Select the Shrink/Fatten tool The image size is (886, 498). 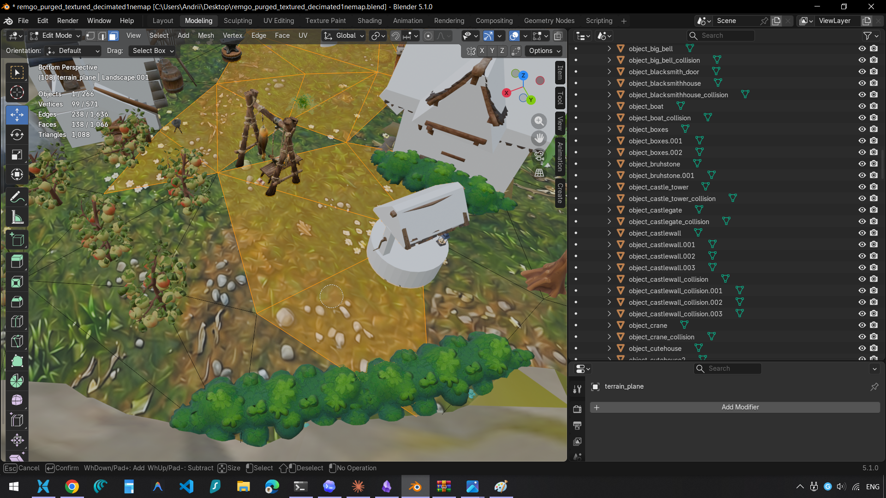coord(17,440)
